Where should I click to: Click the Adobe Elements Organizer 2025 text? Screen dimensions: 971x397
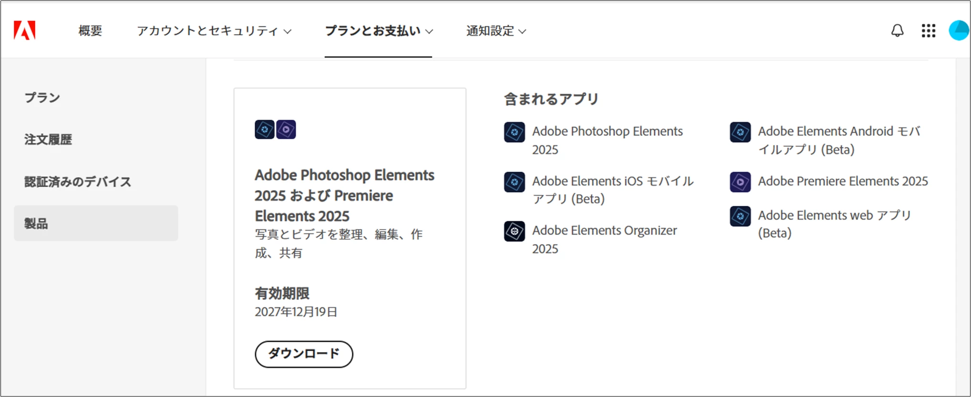click(x=605, y=239)
